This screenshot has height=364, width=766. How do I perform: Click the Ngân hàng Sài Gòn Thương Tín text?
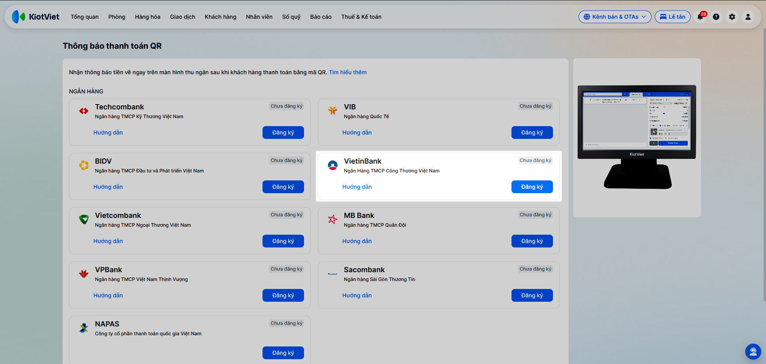[379, 279]
